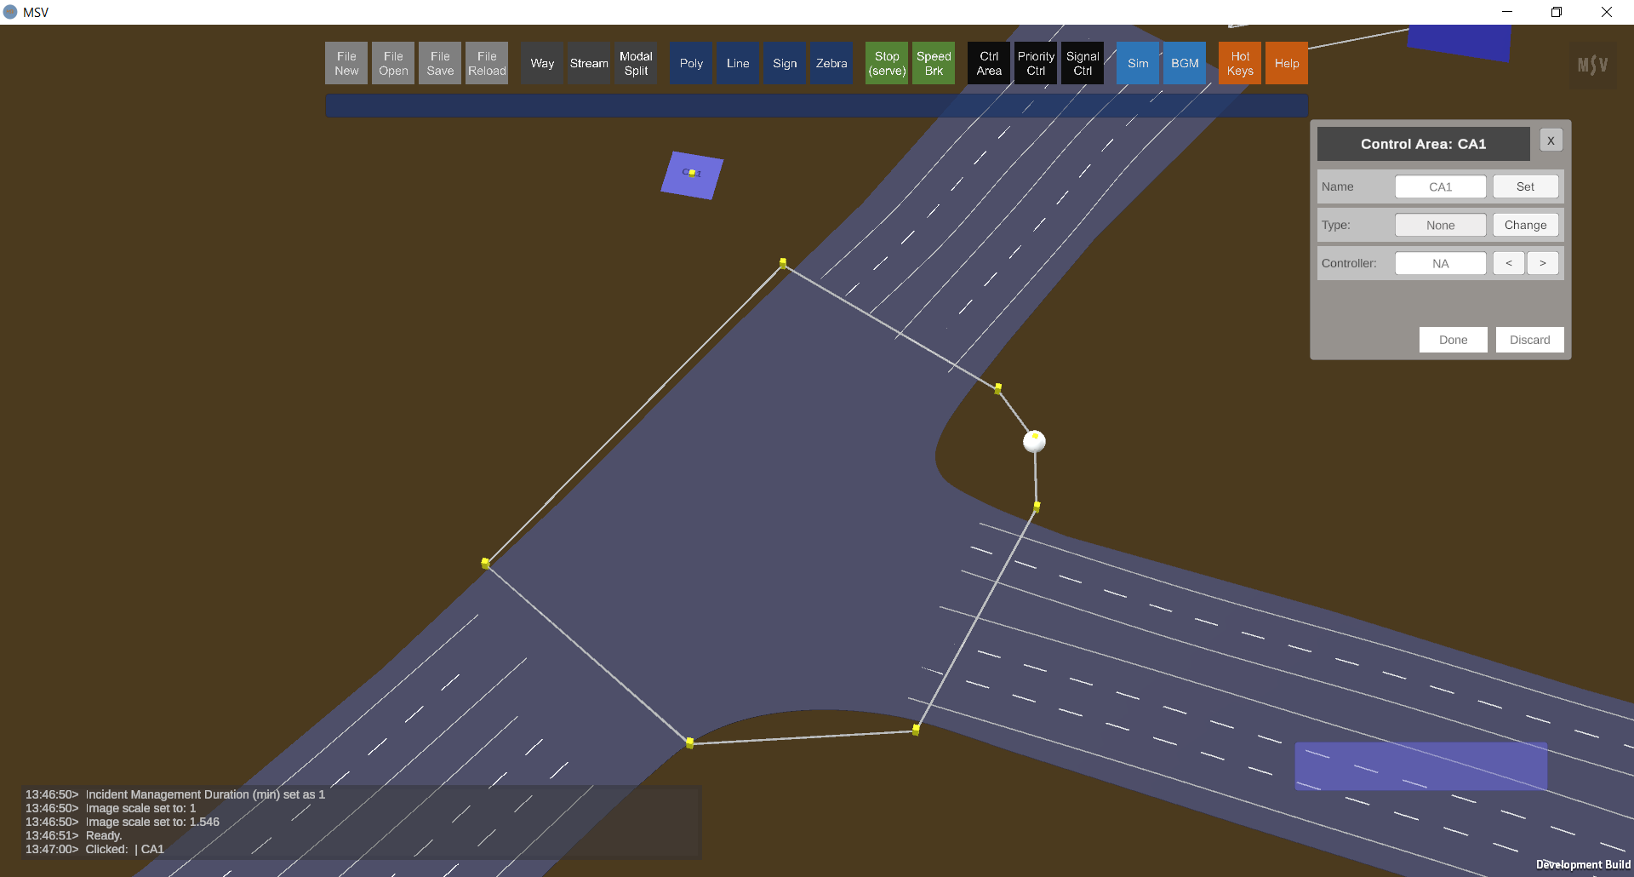Select the Way tool
This screenshot has height=877, width=1634.
click(x=542, y=63)
